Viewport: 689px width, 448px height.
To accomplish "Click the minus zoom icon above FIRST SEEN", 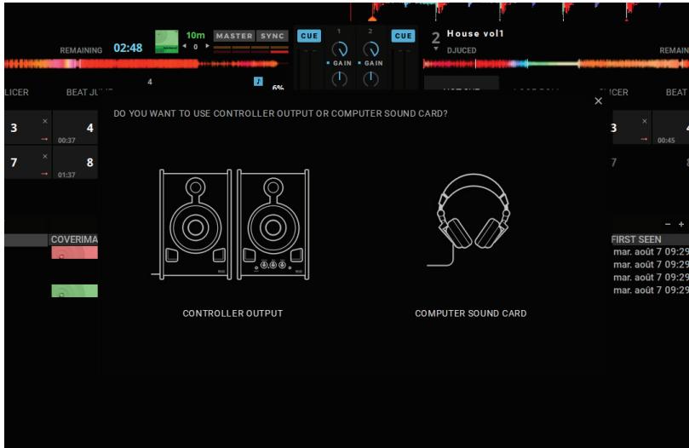I will click(x=668, y=224).
